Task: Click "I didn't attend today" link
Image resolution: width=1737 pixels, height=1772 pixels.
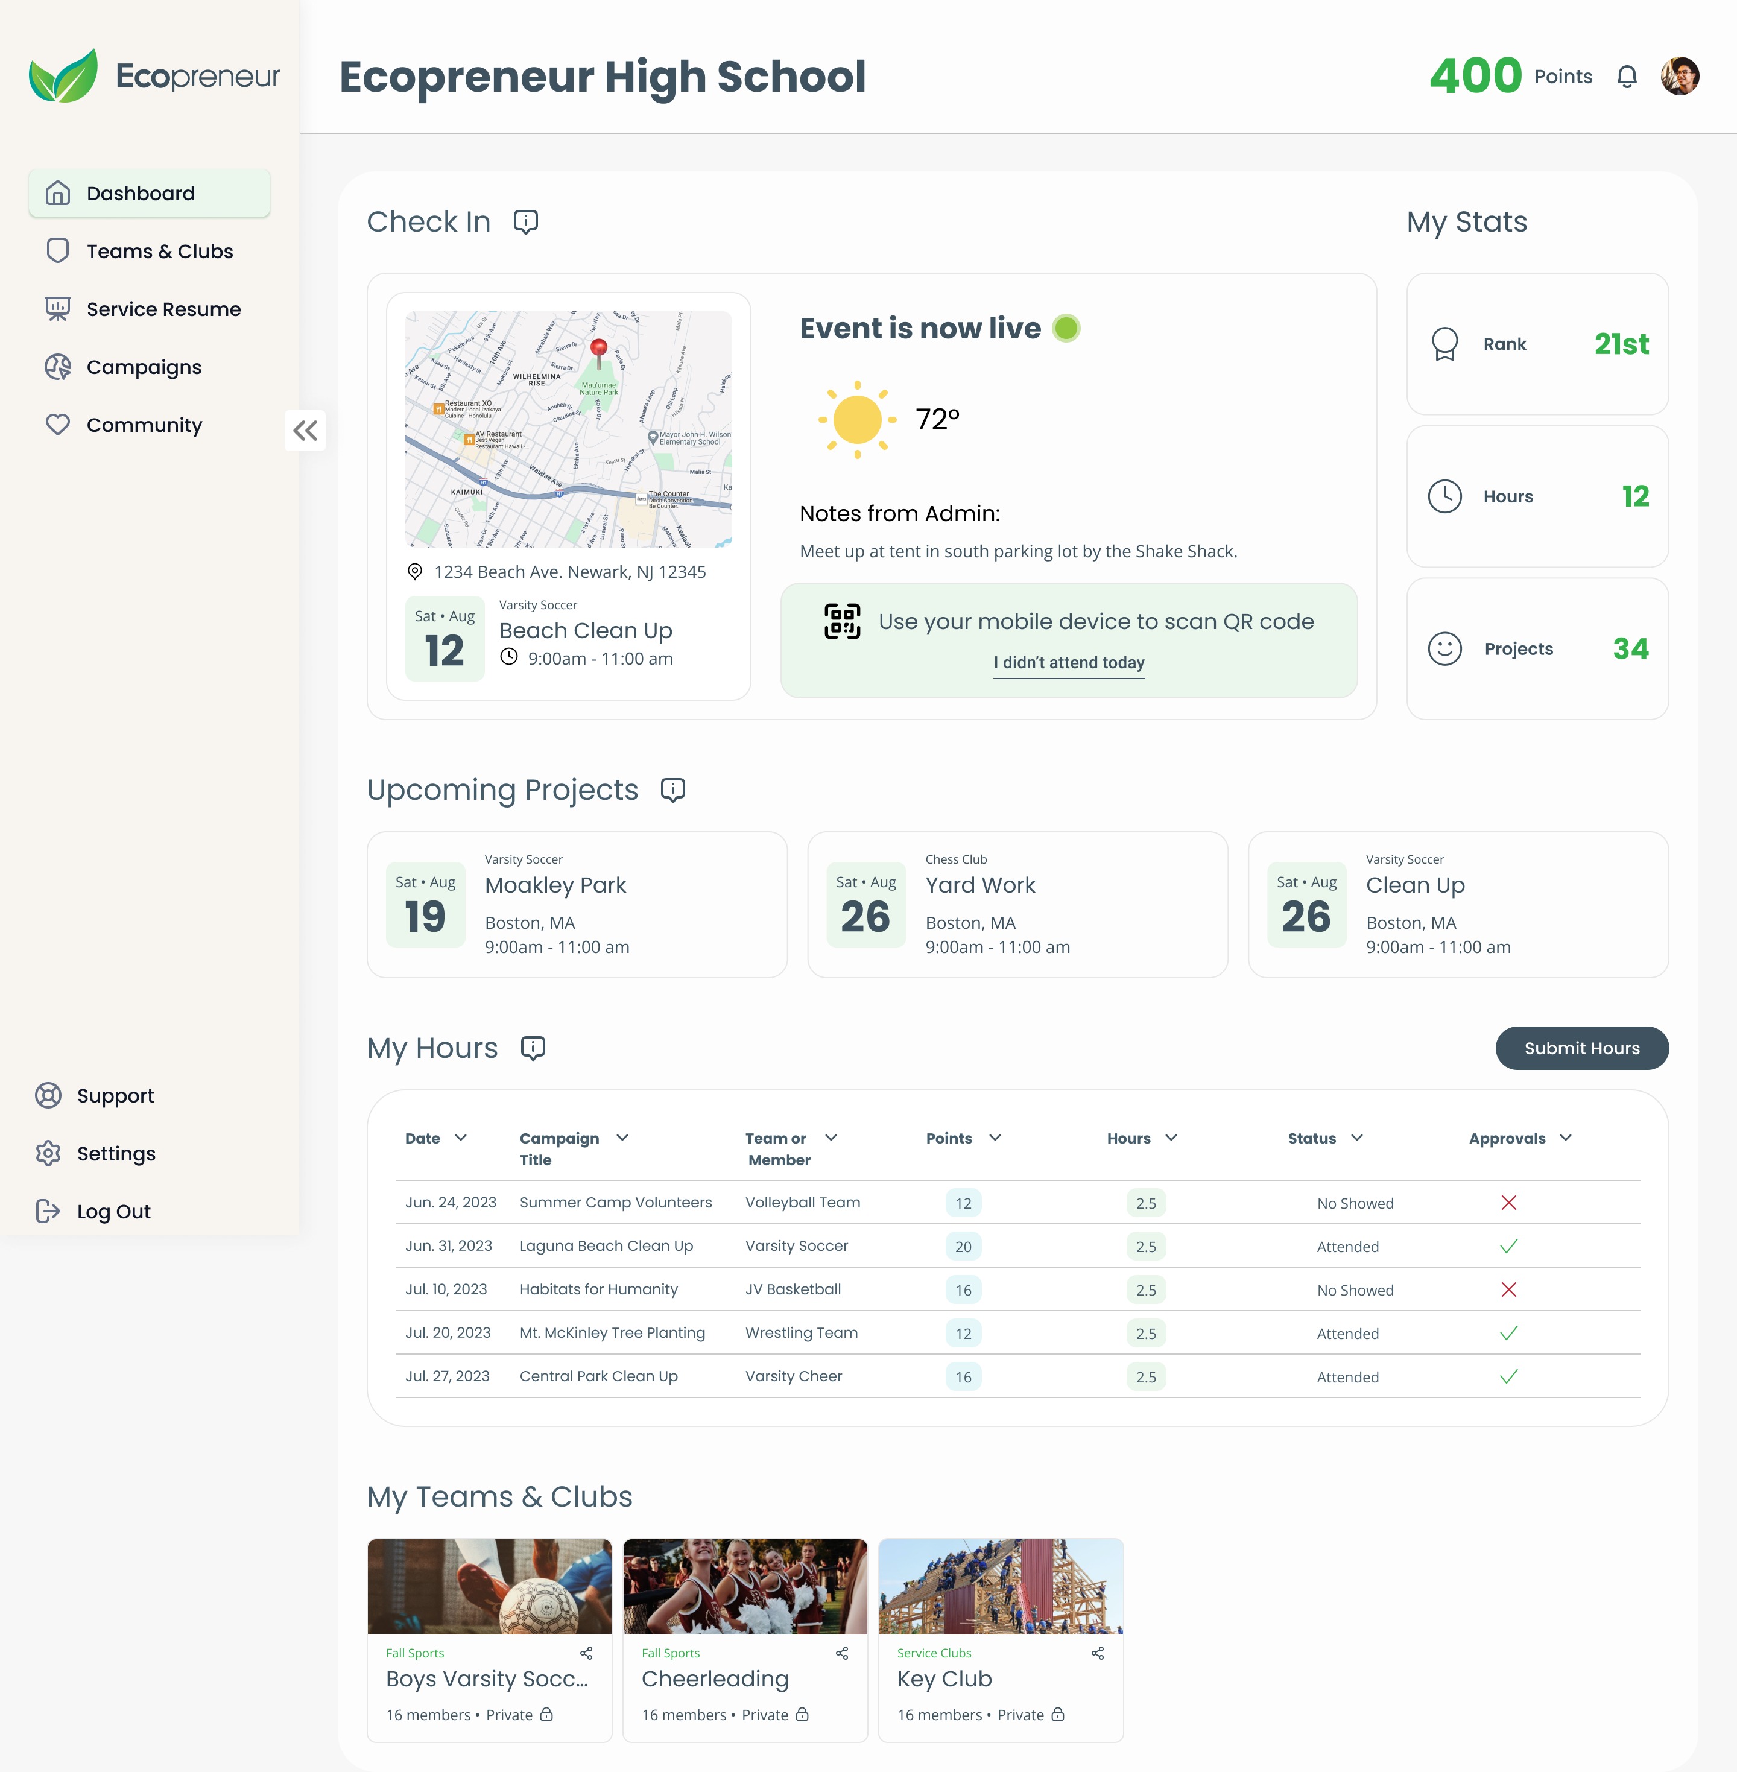Action: (1068, 663)
